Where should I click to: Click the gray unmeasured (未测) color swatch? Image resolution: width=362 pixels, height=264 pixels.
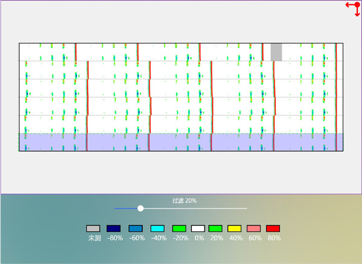coord(94,228)
